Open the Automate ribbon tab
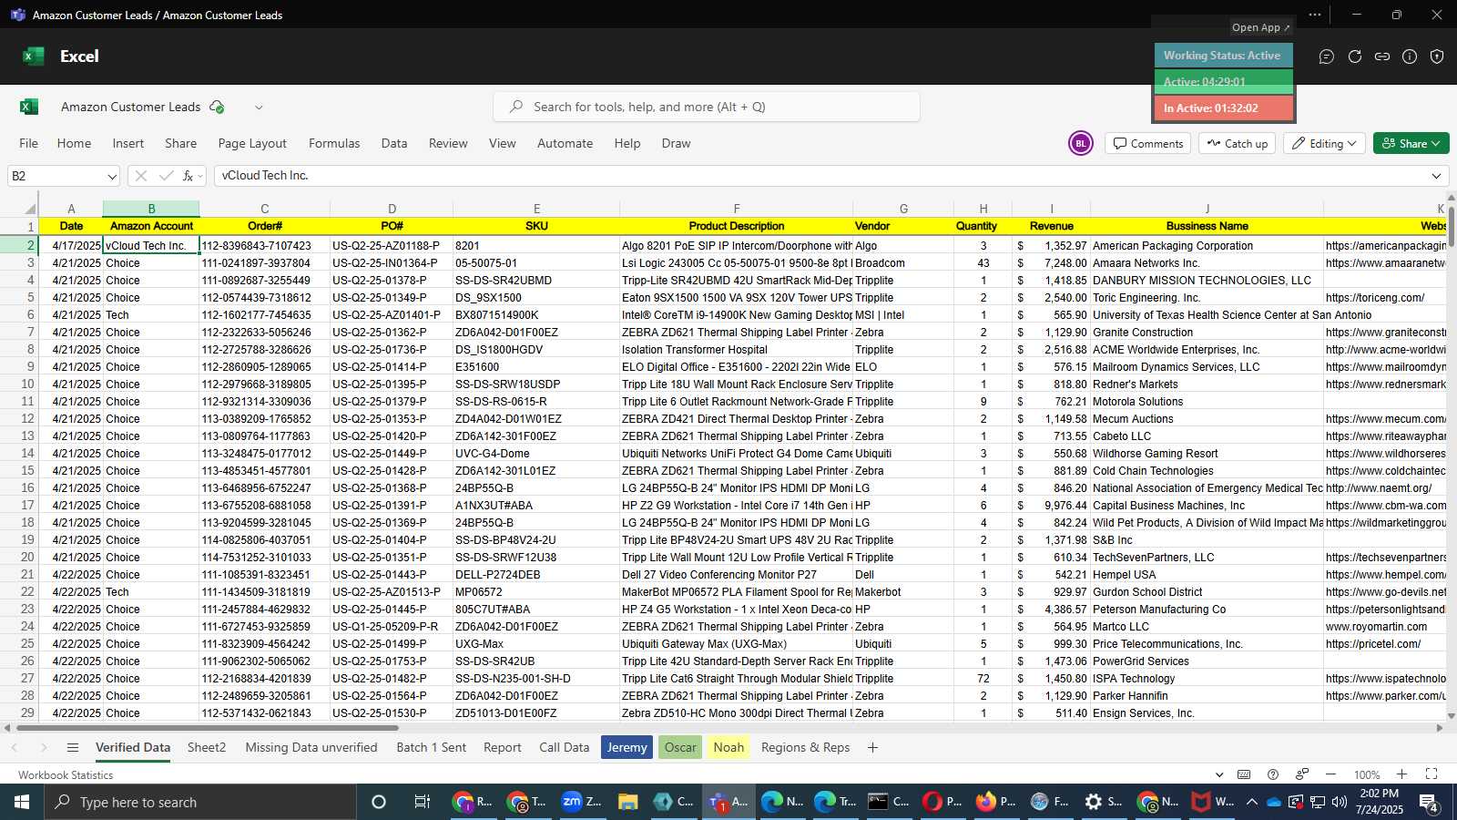The height and width of the screenshot is (820, 1457). point(565,144)
